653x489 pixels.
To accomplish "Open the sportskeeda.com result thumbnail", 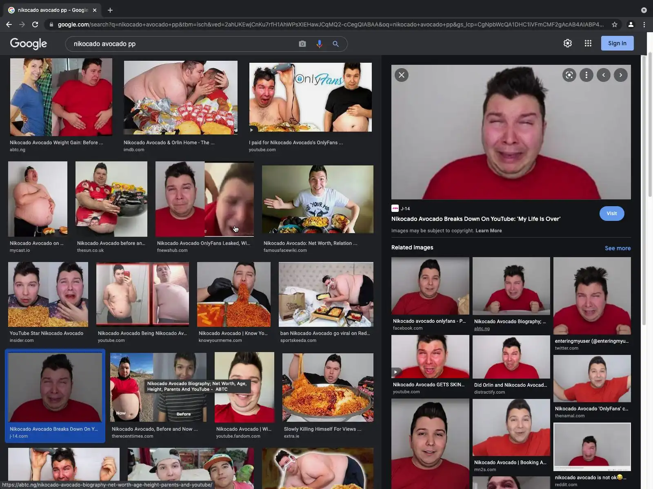I will [x=326, y=294].
